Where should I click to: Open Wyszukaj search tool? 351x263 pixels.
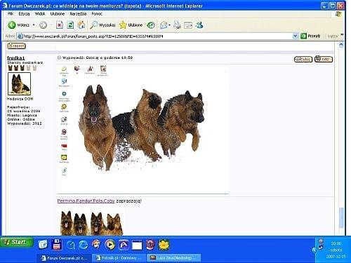tap(102, 25)
